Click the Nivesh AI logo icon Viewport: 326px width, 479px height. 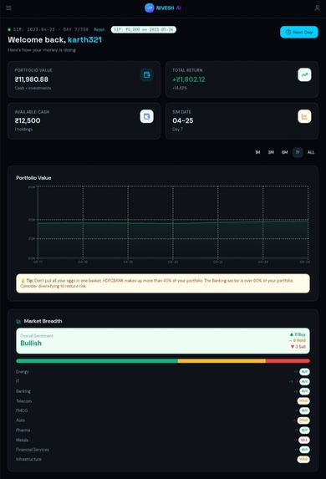click(x=149, y=8)
